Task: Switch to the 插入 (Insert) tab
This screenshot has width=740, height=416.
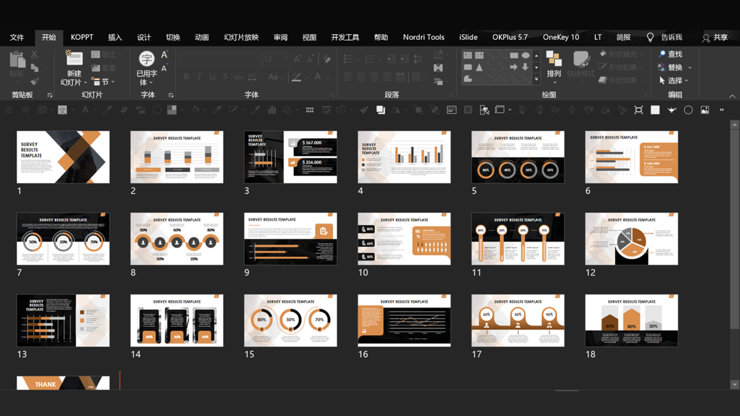Action: pos(115,37)
